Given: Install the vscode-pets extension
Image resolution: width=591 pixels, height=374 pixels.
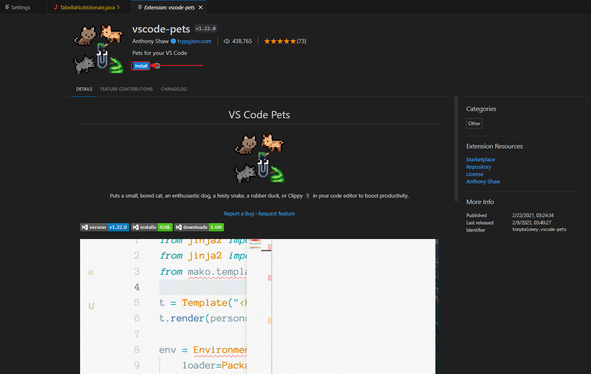Looking at the screenshot, I should (141, 66).
